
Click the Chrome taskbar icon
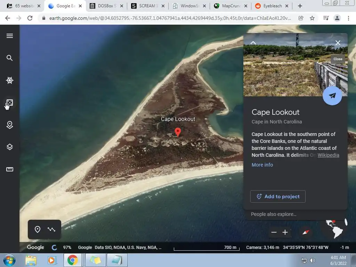(x=72, y=260)
